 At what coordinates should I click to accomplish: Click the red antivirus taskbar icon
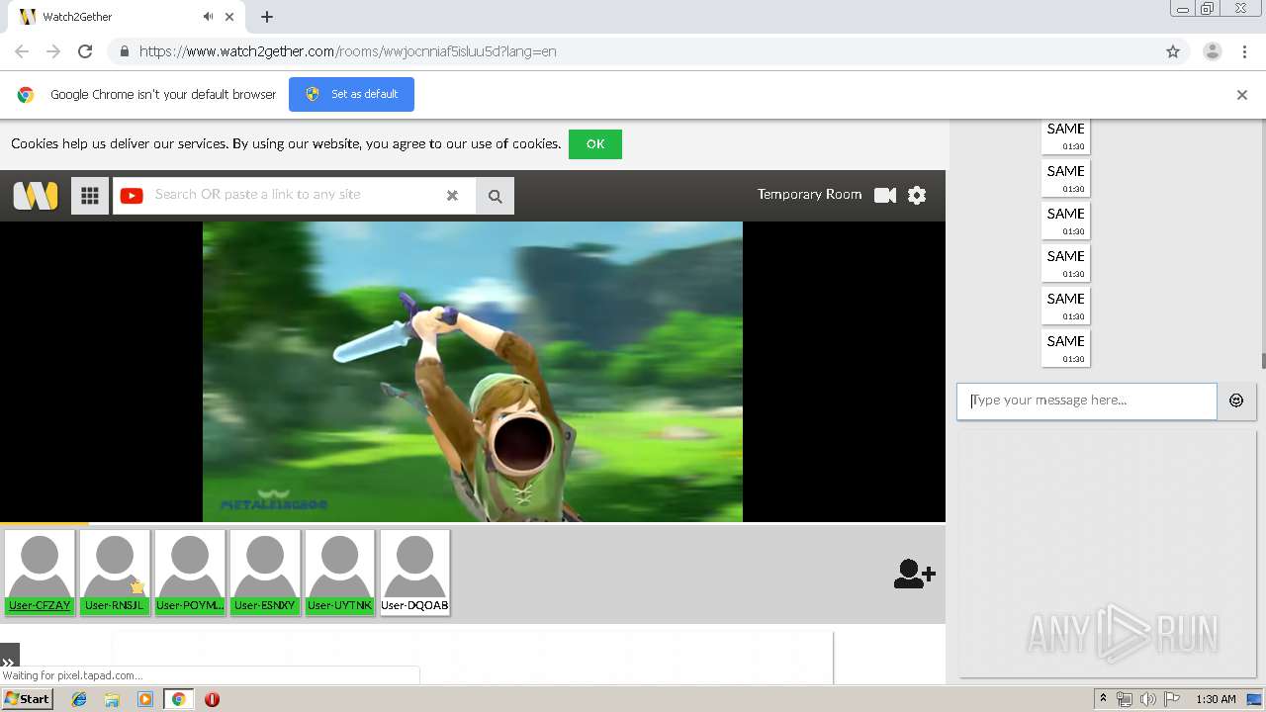[212, 699]
